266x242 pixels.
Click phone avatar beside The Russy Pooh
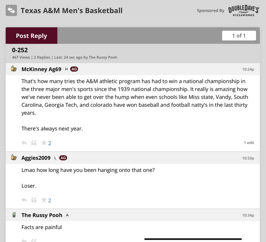[14, 215]
